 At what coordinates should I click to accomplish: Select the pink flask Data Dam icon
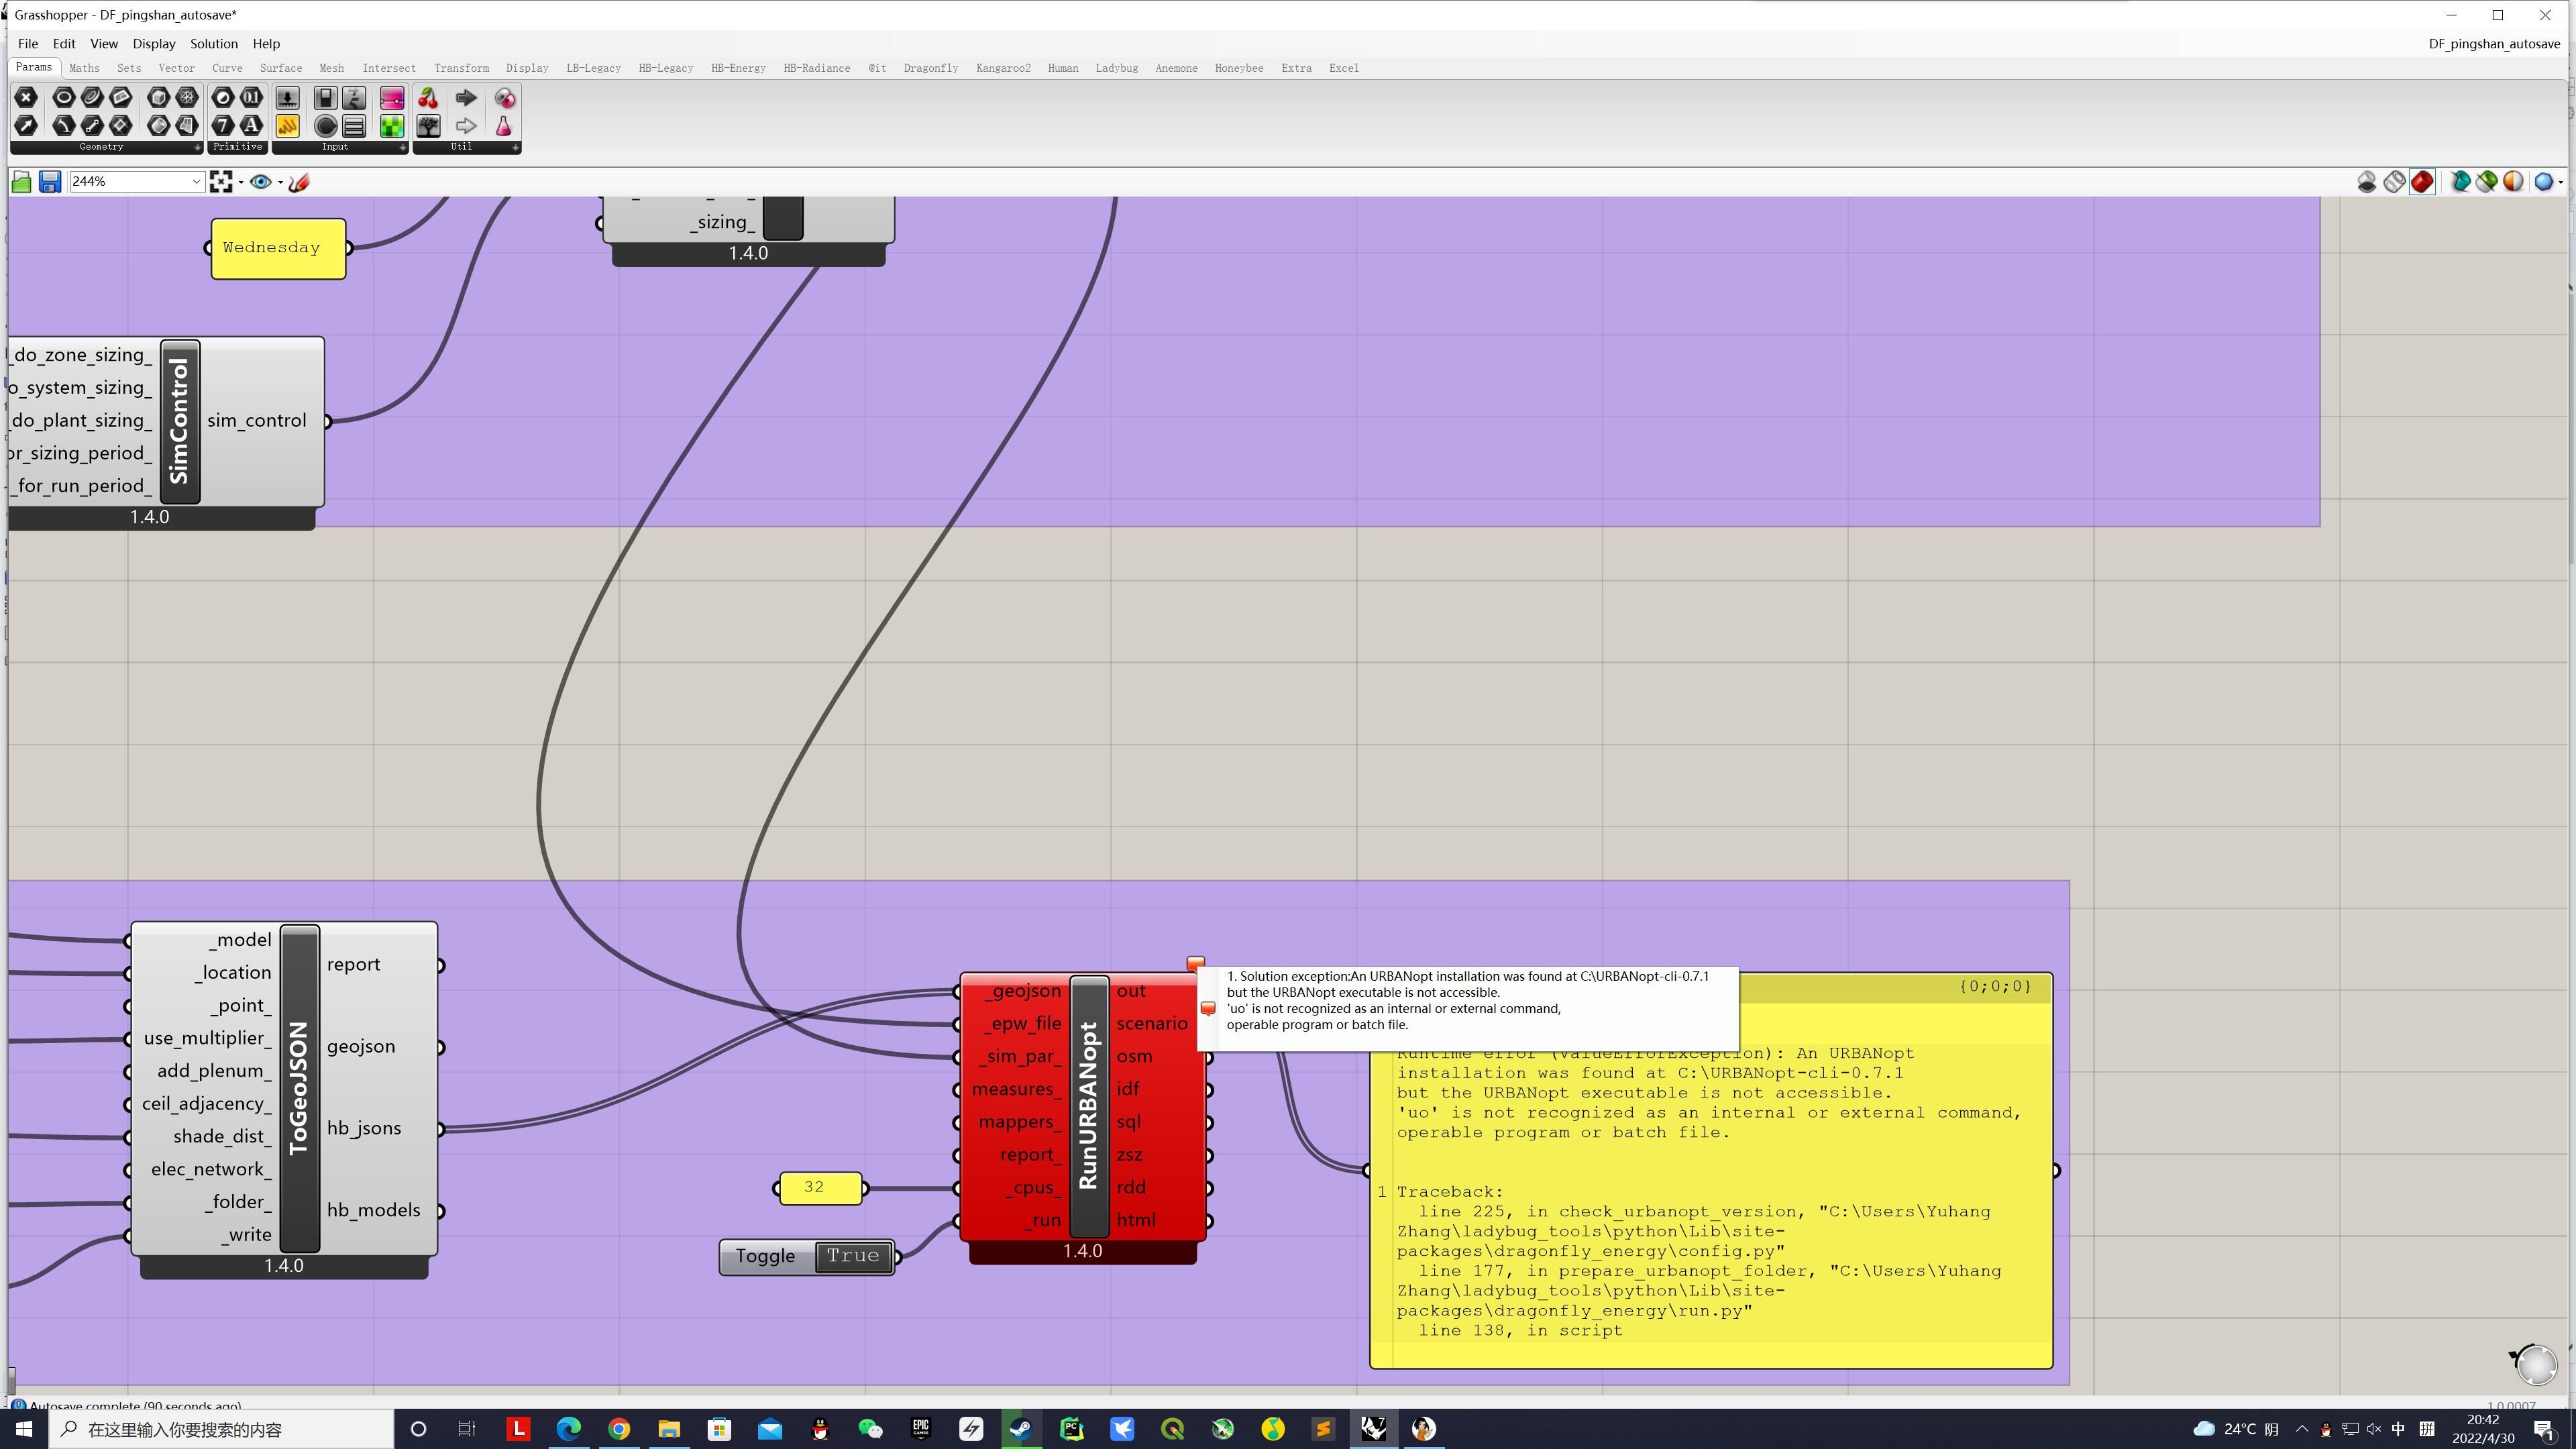coord(504,125)
